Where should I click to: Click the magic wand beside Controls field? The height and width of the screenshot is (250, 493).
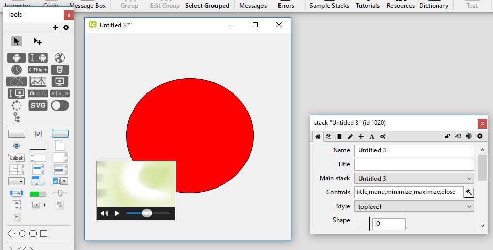point(469,192)
